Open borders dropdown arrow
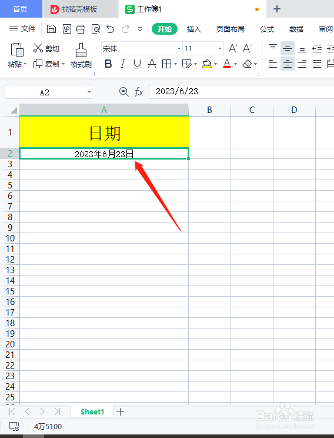 [x=175, y=64]
